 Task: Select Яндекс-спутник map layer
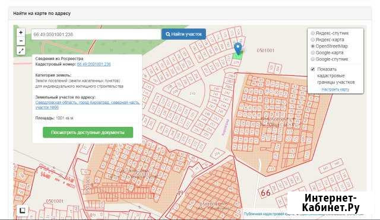pos(313,33)
